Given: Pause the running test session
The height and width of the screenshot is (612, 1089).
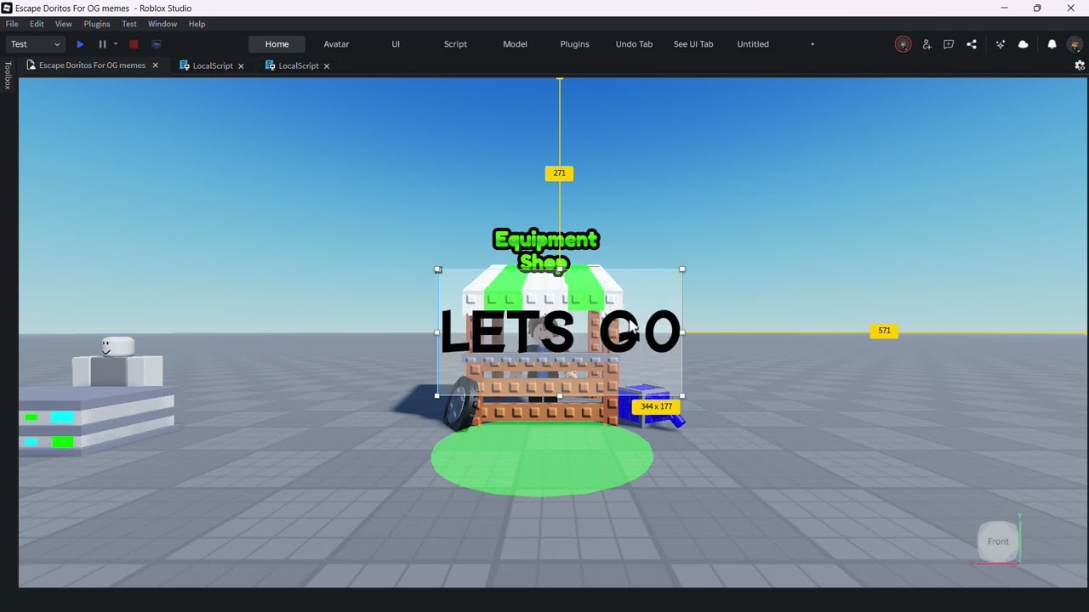Looking at the screenshot, I should [x=102, y=44].
